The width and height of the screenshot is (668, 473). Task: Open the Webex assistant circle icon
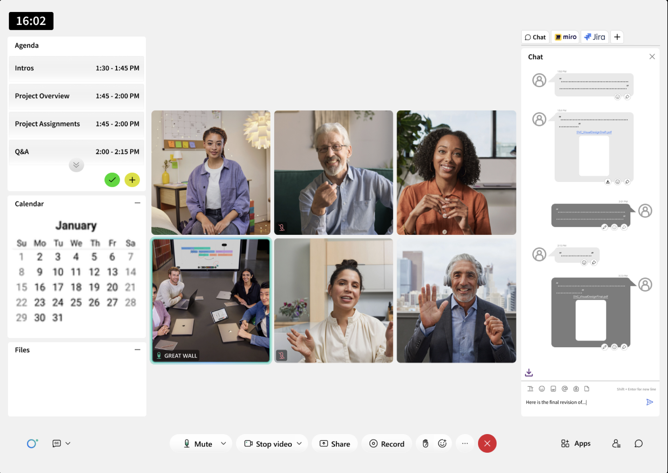32,443
